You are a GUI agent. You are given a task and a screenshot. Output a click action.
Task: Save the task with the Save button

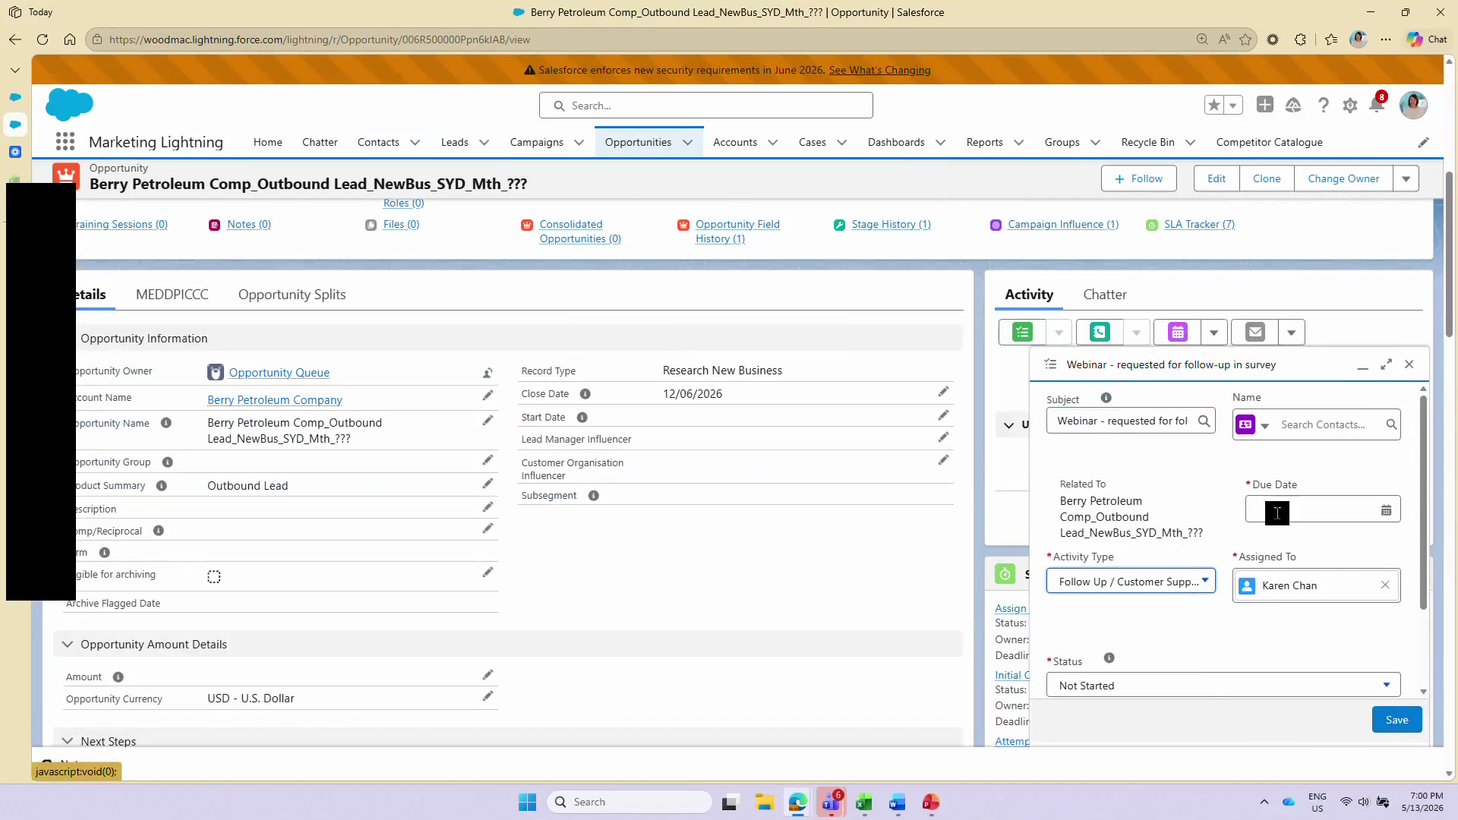1396,720
